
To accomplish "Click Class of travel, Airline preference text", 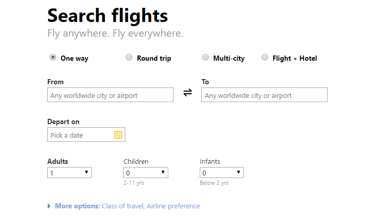I will pos(151,206).
